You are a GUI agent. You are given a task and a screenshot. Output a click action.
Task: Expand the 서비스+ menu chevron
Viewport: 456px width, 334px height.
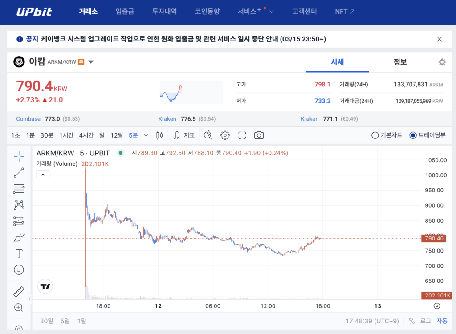[x=272, y=12]
